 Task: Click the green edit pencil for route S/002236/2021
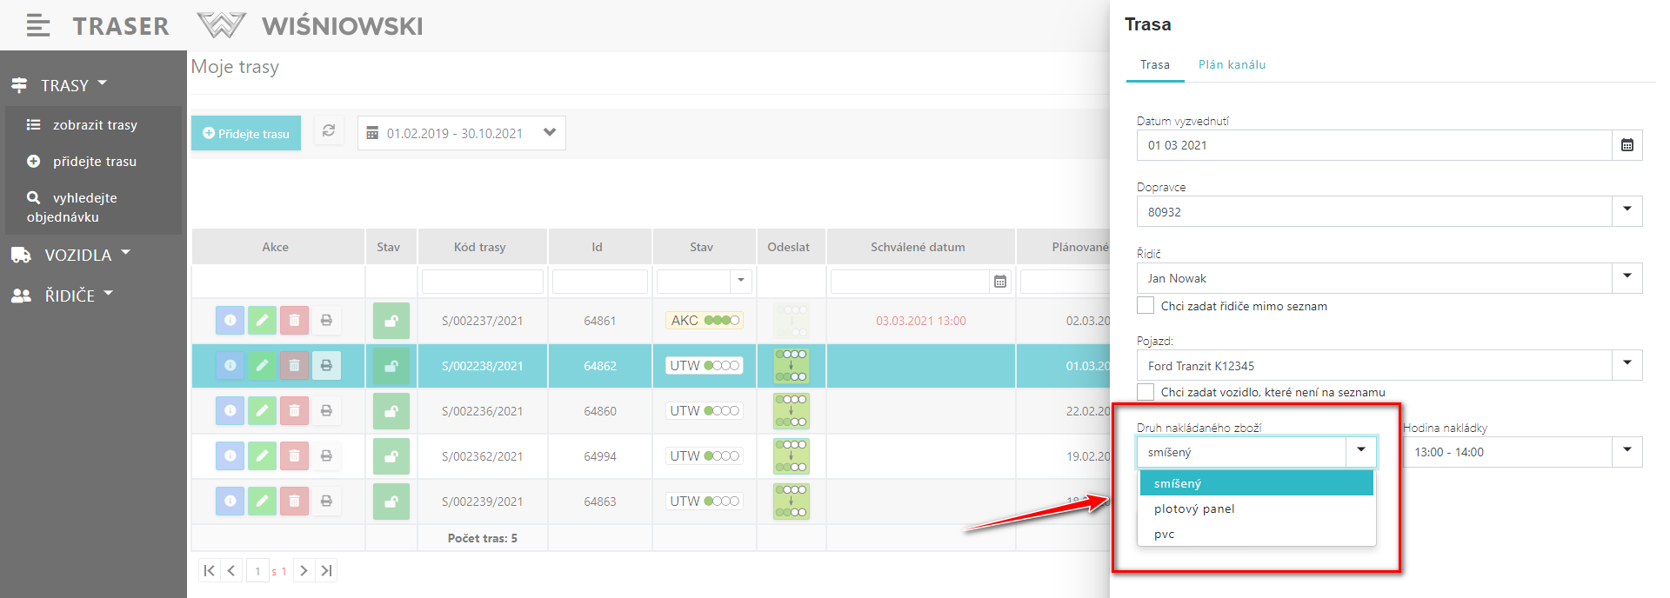262,411
